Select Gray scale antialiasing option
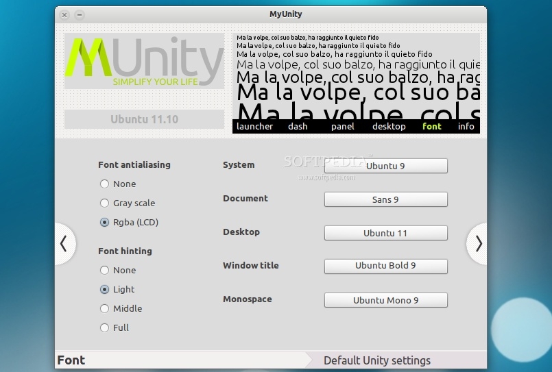 pyautogui.click(x=104, y=203)
